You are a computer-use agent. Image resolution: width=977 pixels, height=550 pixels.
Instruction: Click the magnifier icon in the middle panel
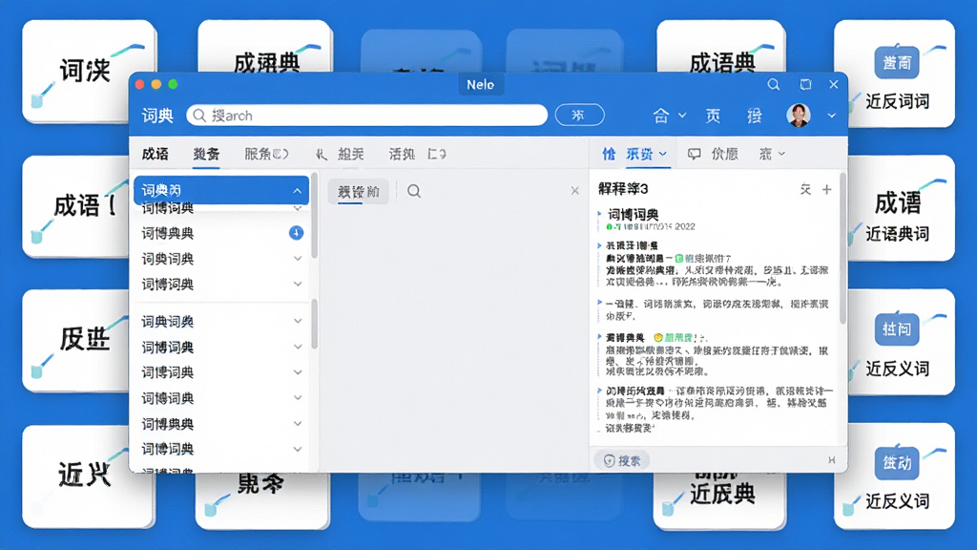(414, 191)
